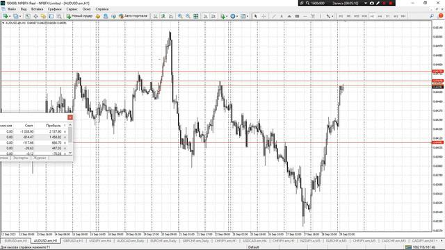Open the Сервис menu
Viewport: 445px width, 250px height.
click(x=72, y=9)
